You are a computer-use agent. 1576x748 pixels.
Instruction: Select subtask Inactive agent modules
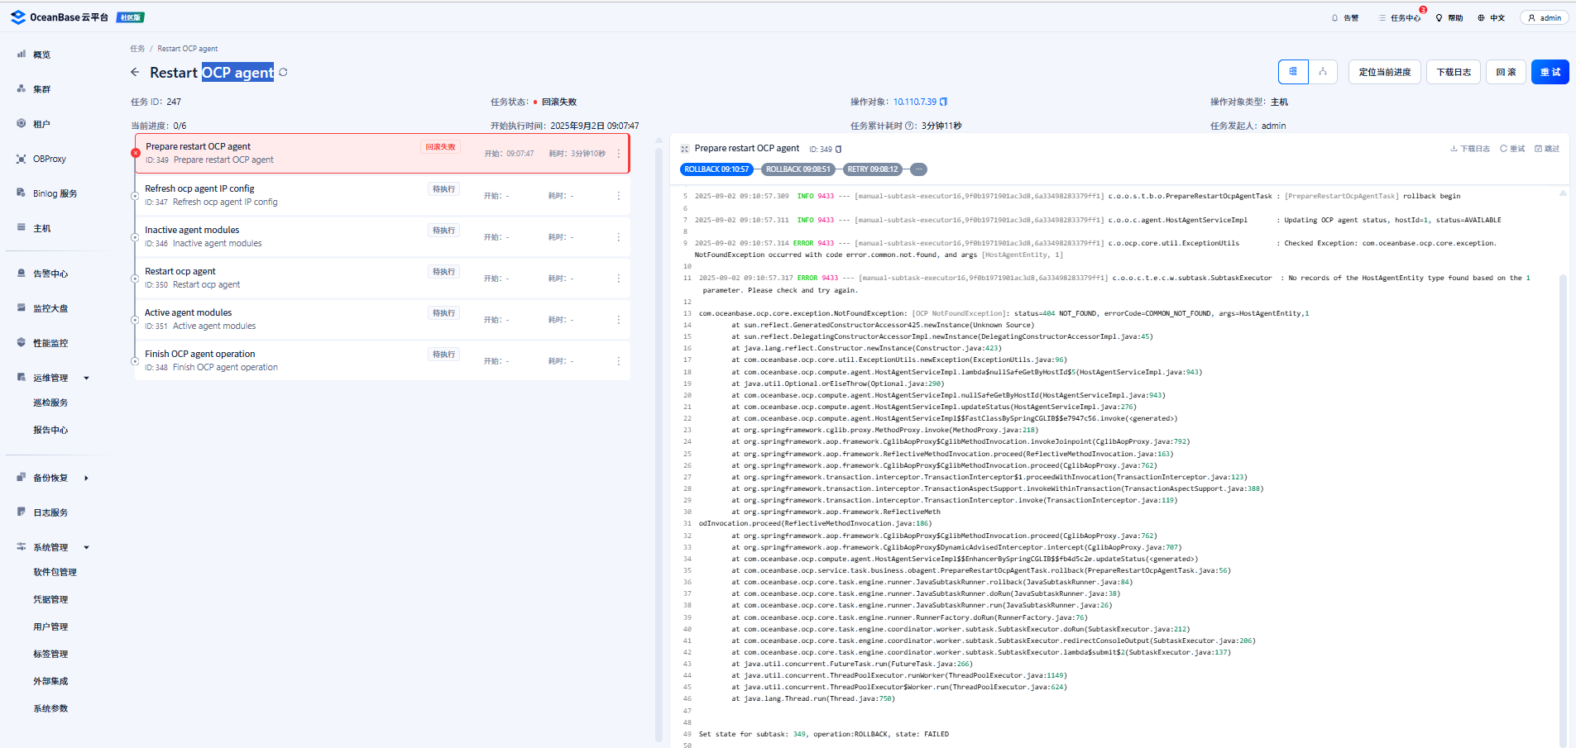click(x=382, y=236)
